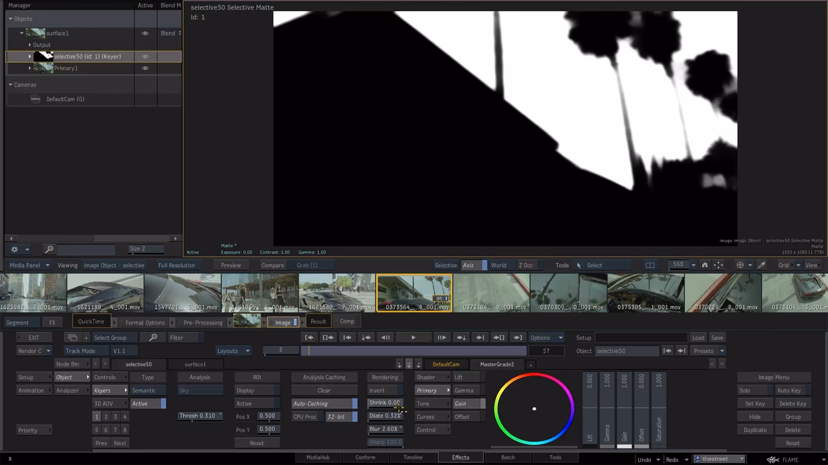Select the 0373104 9_001.mov thumbnail
This screenshot has height=465, width=828.
[491, 293]
